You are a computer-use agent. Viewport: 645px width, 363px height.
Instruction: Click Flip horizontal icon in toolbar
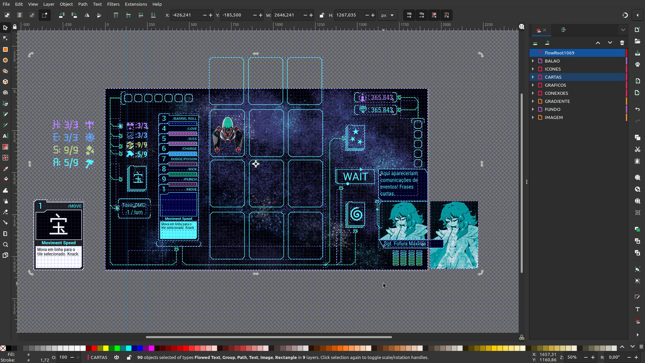click(87, 15)
